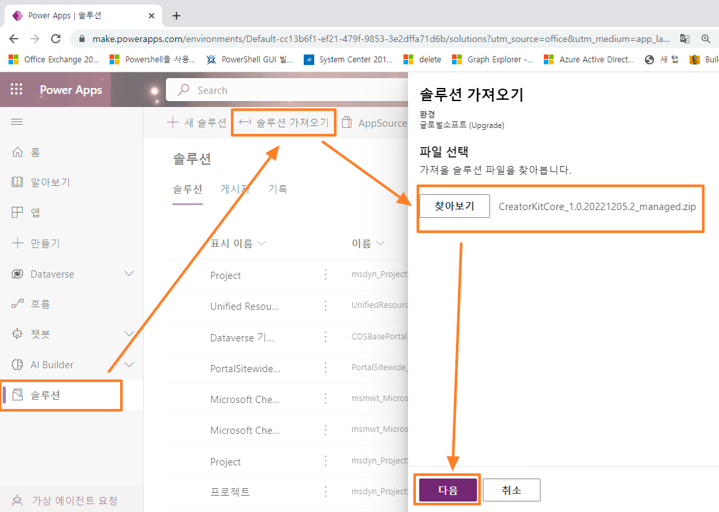
Task: Click the 다음 button
Action: click(x=447, y=490)
